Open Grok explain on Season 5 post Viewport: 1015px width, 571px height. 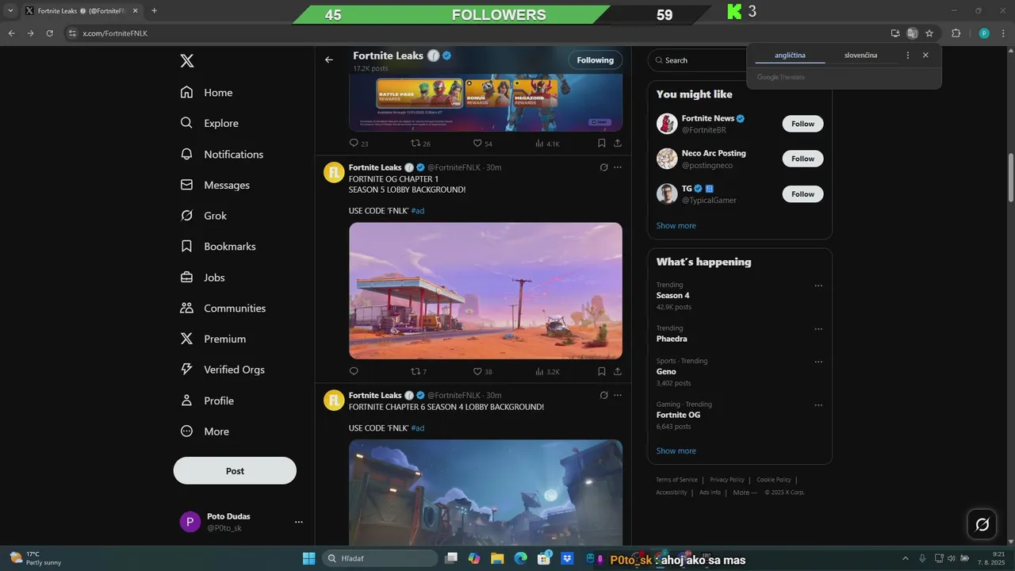[603, 167]
